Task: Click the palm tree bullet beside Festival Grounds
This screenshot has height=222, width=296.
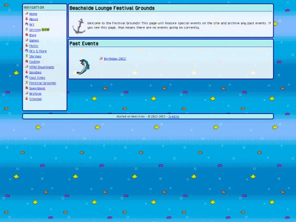Action: (27, 83)
